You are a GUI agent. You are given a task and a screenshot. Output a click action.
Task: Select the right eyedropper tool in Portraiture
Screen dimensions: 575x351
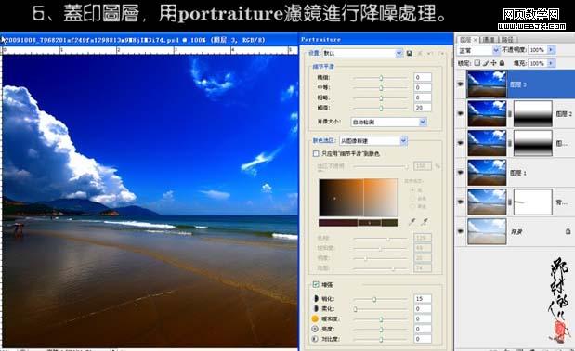[x=425, y=221]
